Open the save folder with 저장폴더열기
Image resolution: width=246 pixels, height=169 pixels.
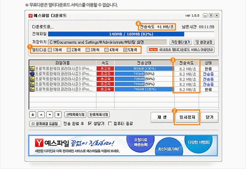[x=181, y=42]
